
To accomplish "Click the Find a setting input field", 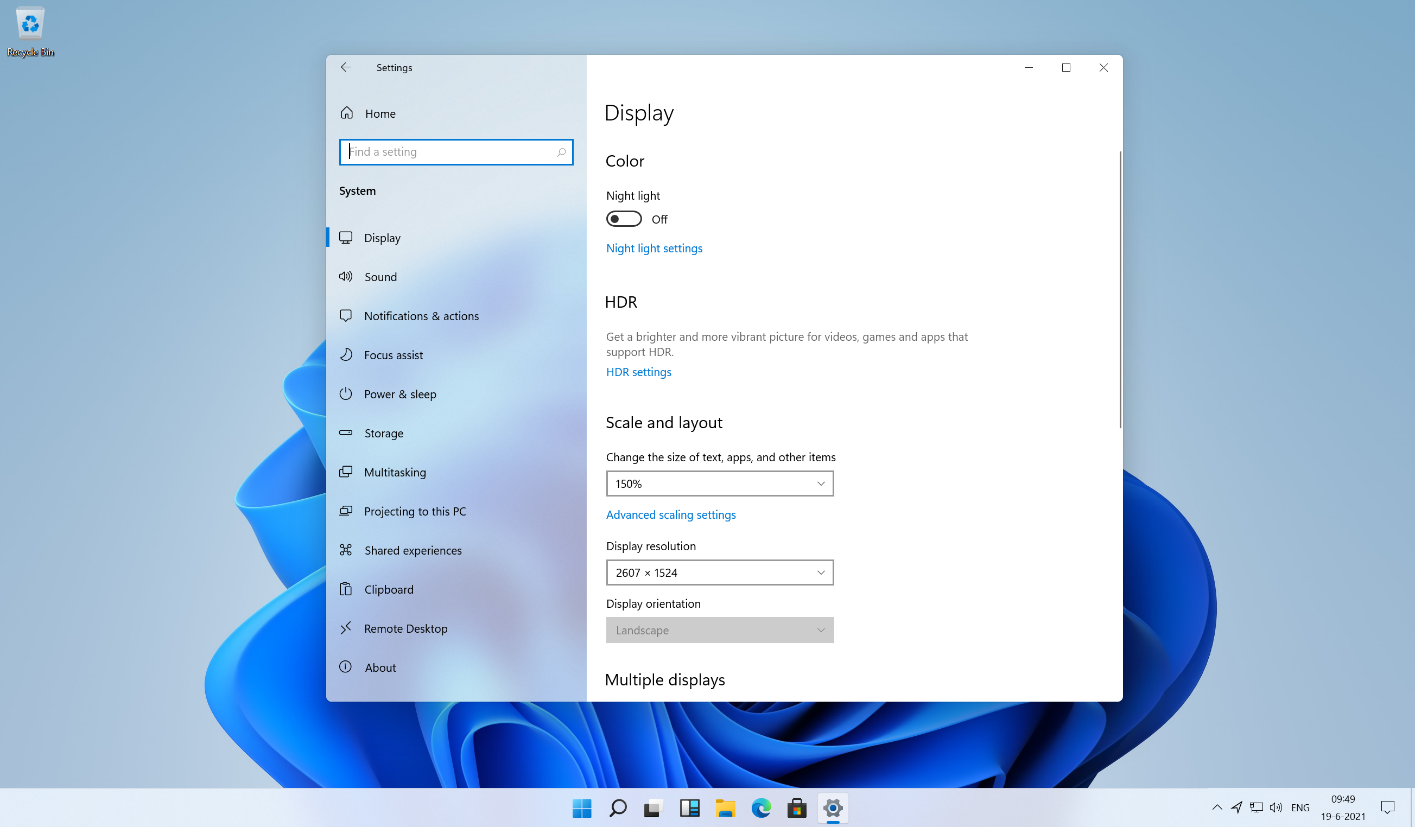I will pos(455,151).
